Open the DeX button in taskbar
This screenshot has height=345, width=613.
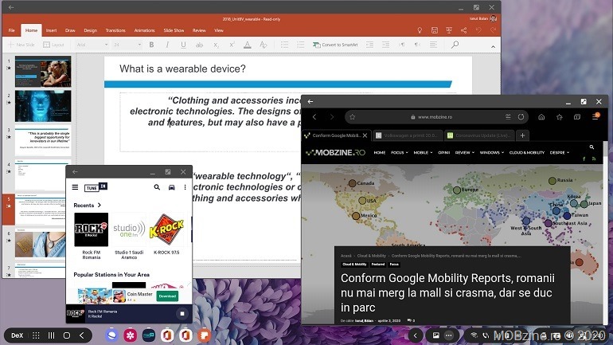(18, 335)
